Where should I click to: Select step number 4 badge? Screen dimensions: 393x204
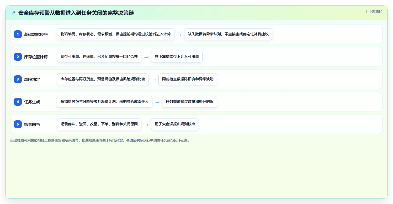[x=18, y=102]
